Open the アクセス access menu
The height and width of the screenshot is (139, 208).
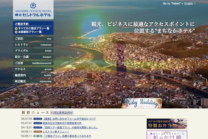click(x=33, y=69)
